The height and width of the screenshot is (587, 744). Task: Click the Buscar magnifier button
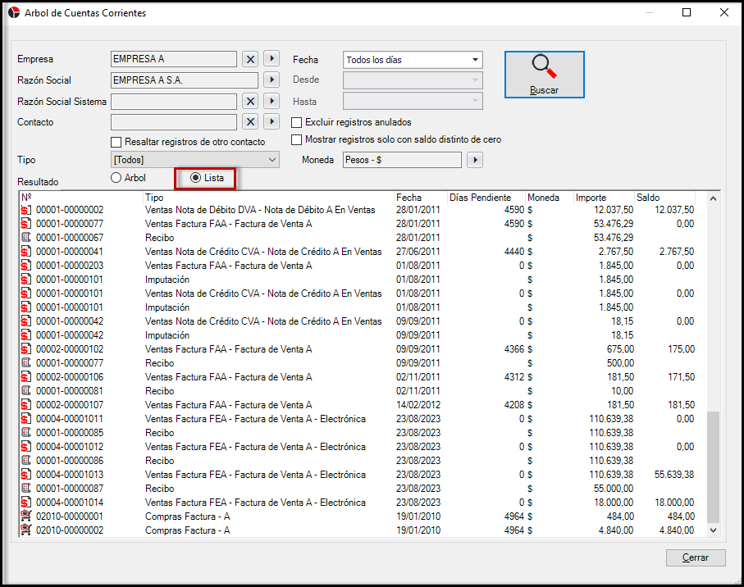coord(544,75)
